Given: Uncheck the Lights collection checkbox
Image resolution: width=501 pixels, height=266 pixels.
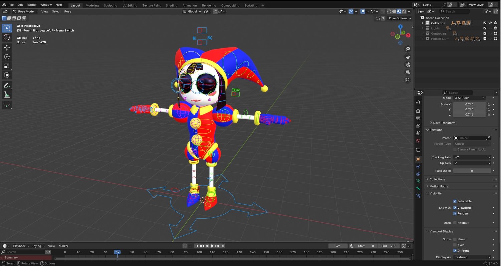Looking at the screenshot, I should coord(485,28).
